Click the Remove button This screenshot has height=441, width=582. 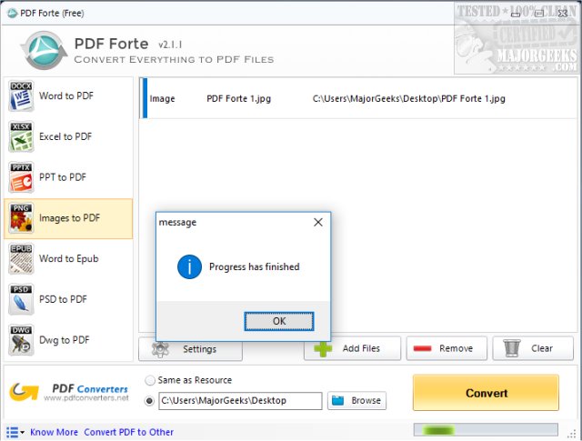coord(447,348)
